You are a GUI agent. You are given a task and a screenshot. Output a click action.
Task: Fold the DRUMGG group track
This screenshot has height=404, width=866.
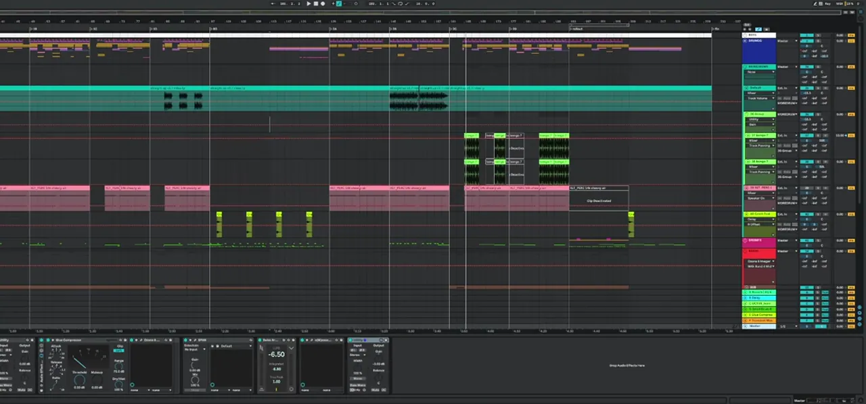[745, 41]
